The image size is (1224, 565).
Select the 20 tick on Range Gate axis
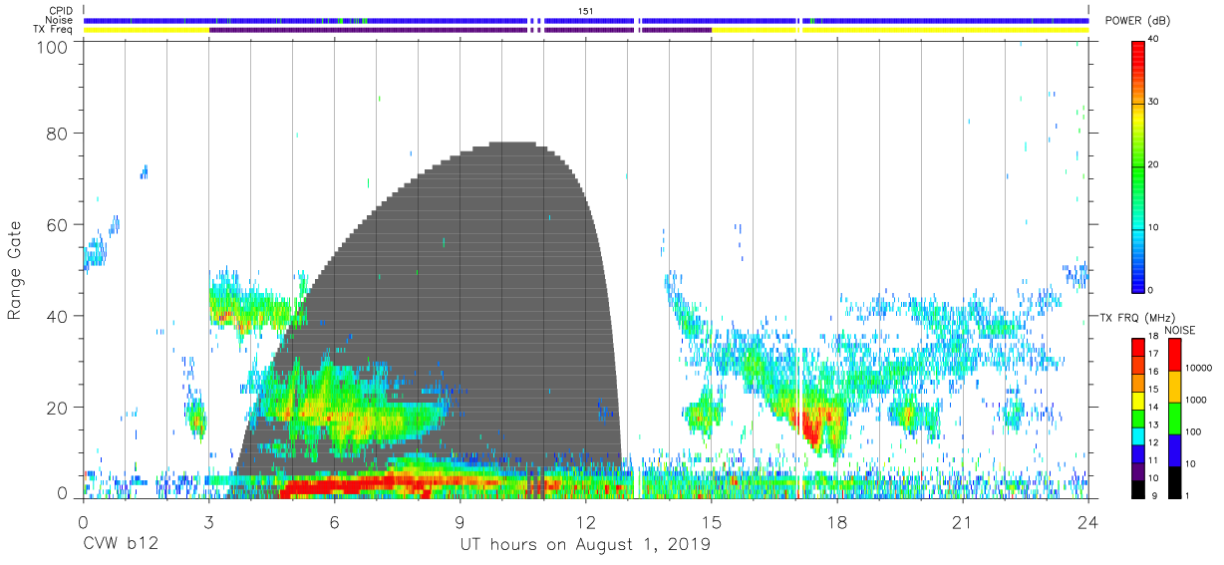57,408
